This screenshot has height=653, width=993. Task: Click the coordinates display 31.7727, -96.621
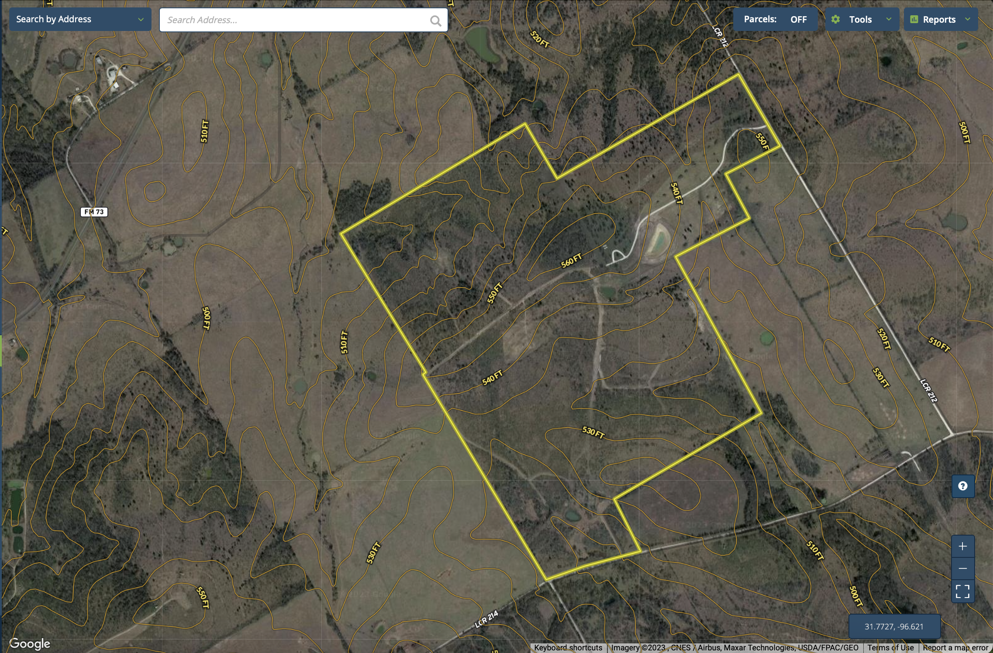pyautogui.click(x=894, y=626)
